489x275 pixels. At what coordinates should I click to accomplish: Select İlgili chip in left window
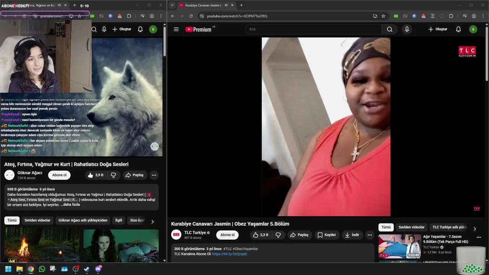[x=119, y=220]
